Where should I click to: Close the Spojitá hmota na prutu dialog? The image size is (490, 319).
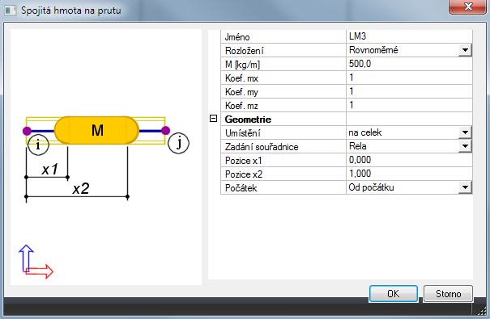[x=468, y=6]
